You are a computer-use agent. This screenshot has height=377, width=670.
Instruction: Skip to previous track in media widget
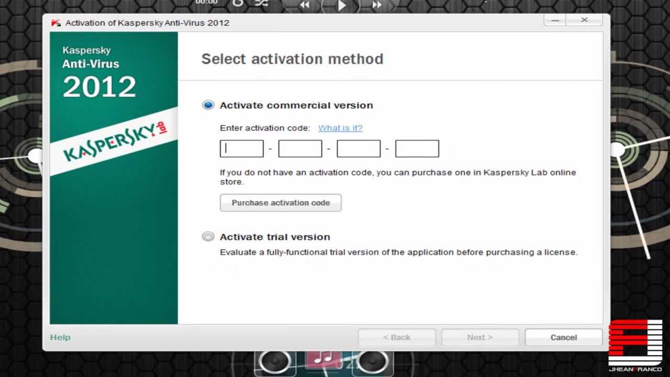(304, 5)
